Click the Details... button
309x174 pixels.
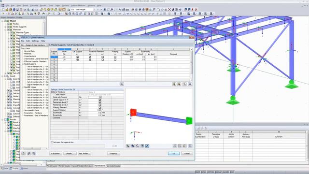pos(70,154)
